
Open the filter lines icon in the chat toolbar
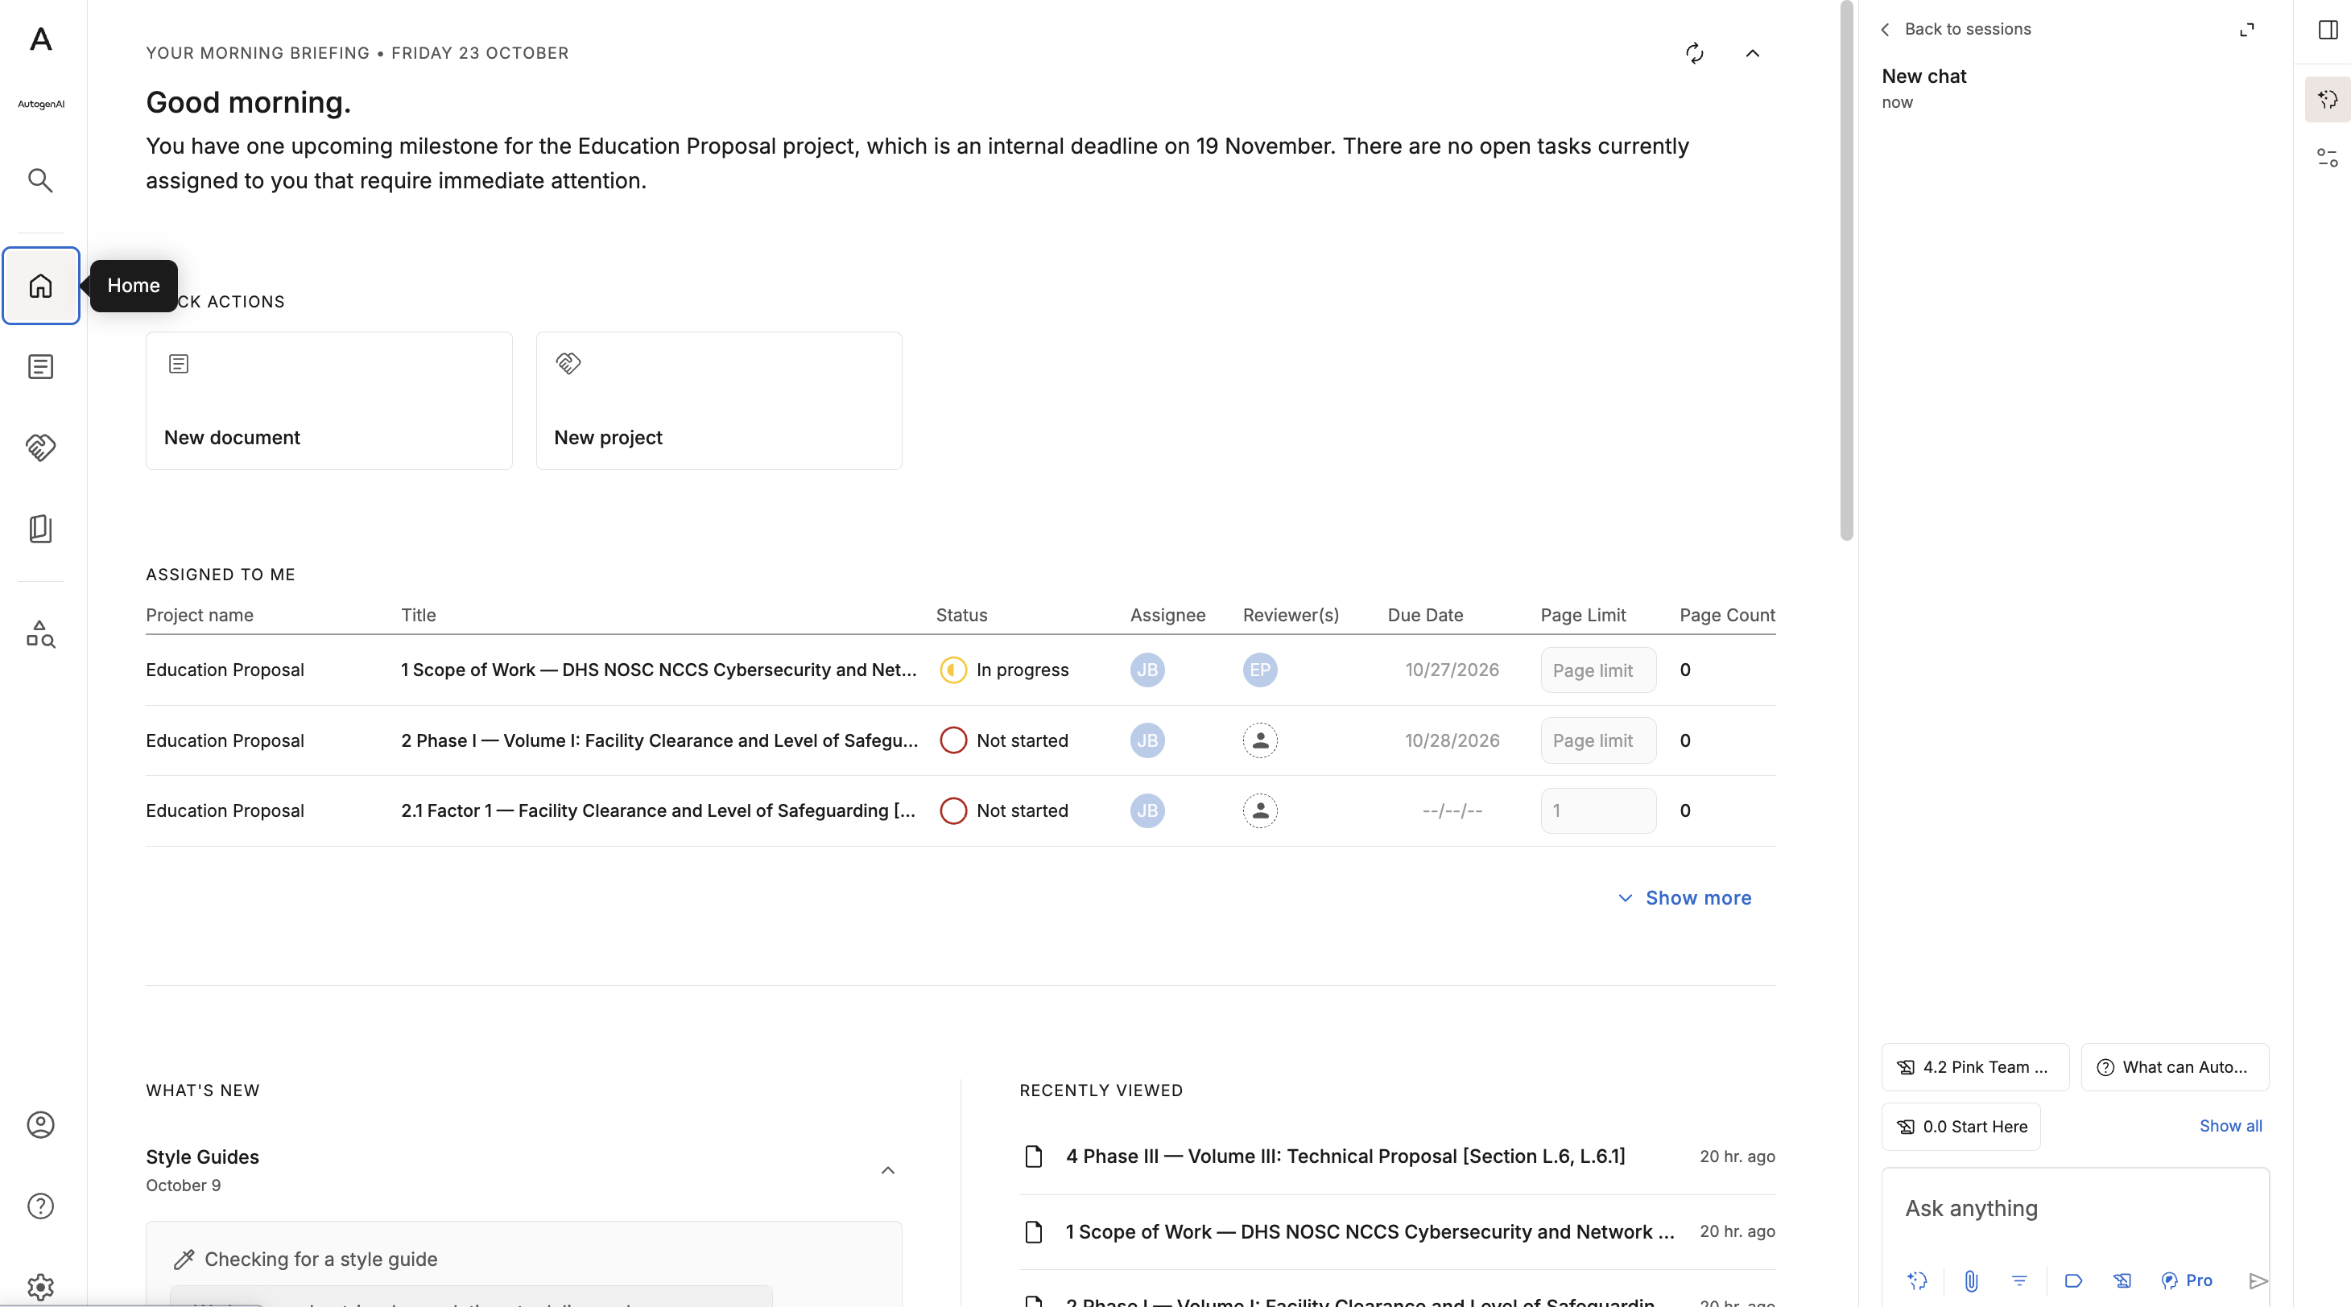pos(2018,1280)
